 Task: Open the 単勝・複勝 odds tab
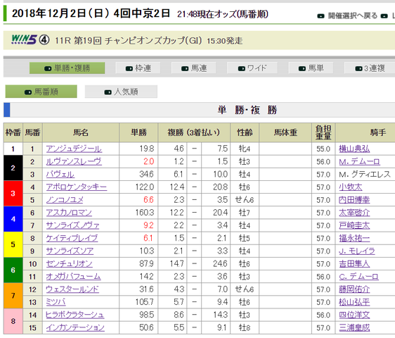click(67, 68)
